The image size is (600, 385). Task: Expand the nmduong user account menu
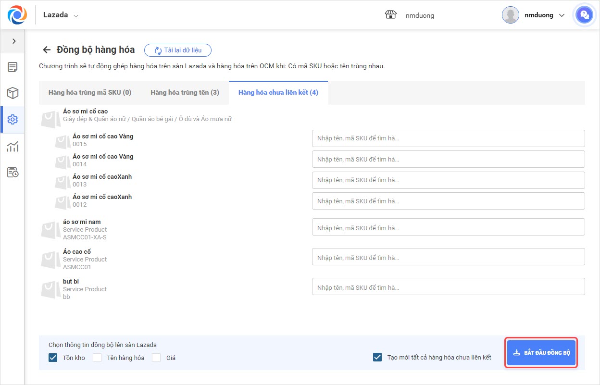[x=534, y=15]
